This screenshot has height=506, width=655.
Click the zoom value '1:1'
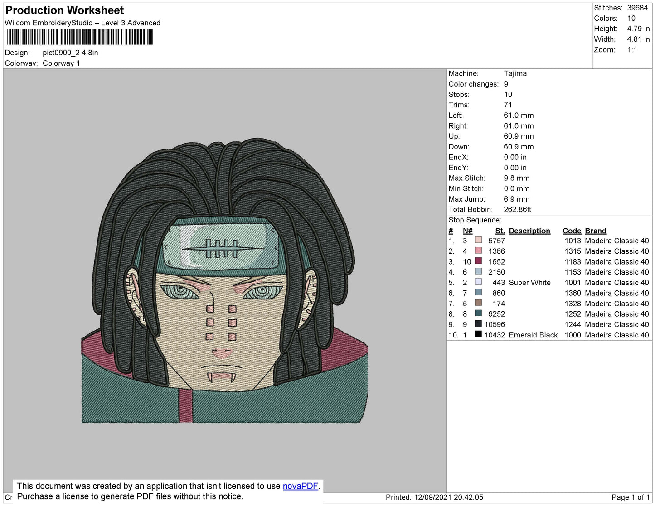(632, 50)
